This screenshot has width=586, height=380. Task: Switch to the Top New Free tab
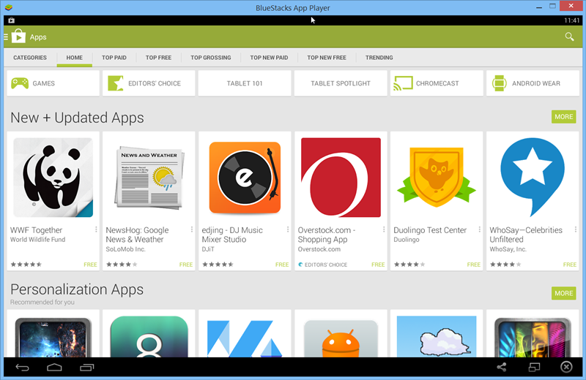pos(327,58)
